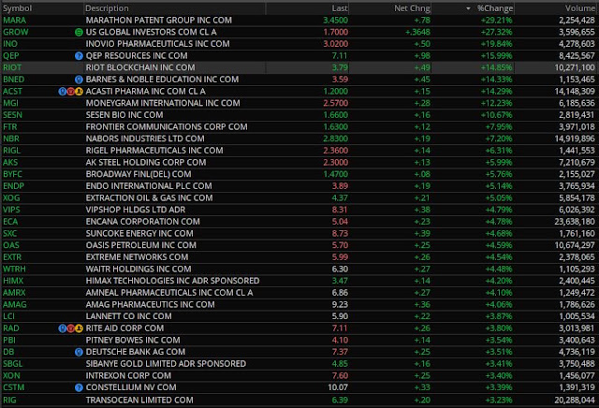Image resolution: width=599 pixels, height=408 pixels.
Task: Click BROADWAY FINL(DEL) COM description
Action: [x=139, y=174]
